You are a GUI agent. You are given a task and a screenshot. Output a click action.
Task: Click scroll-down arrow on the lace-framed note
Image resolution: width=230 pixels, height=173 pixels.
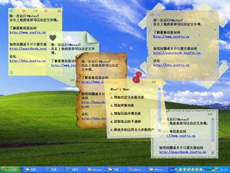[212, 153]
